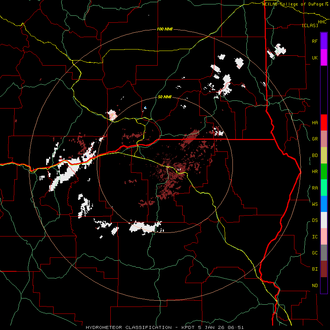Click the RA legend label
The image size is (330, 330).
(315, 188)
